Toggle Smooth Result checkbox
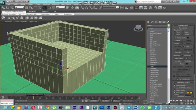 [x=175, y=85]
